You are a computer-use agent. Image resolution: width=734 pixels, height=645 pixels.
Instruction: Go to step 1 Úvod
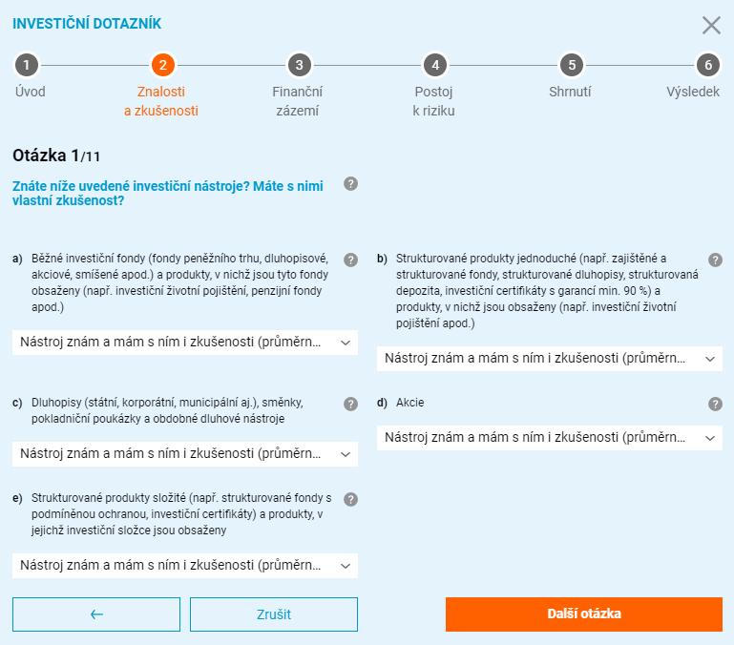click(x=27, y=65)
